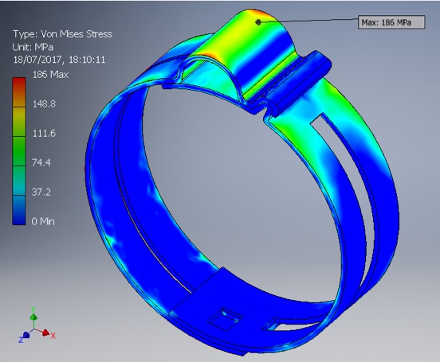The height and width of the screenshot is (362, 440).
Task: Click the green band of the color legend
Action: (19, 151)
